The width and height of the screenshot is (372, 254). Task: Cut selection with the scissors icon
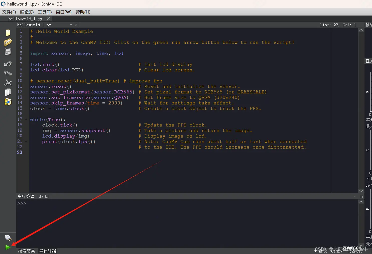click(x=8, y=83)
